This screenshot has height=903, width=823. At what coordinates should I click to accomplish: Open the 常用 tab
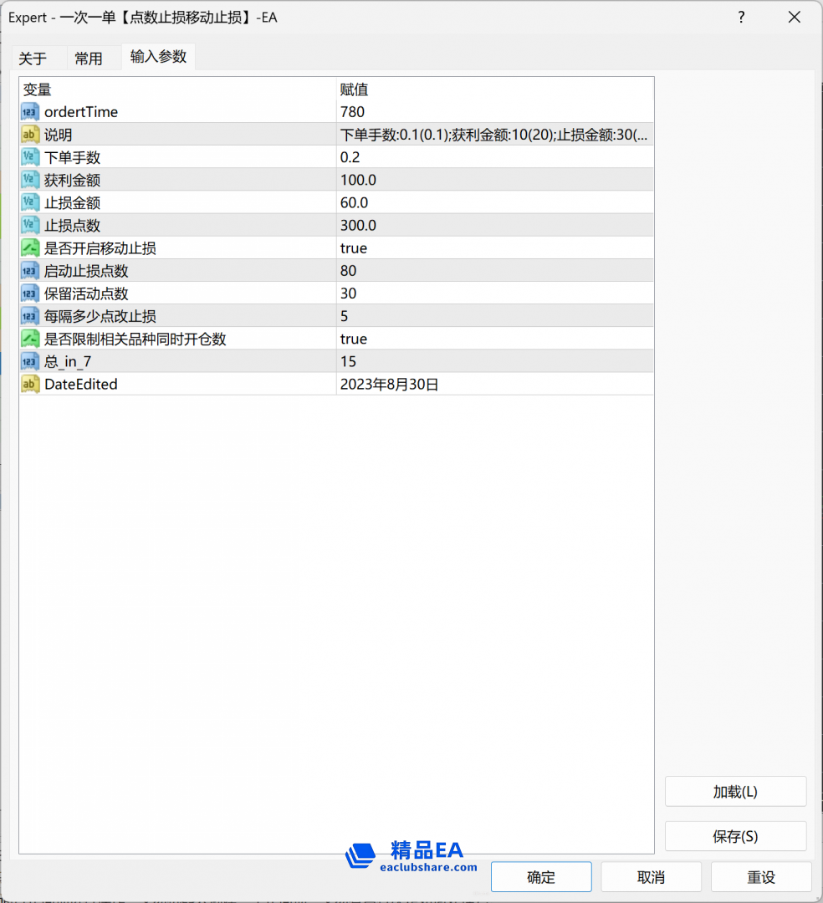(89, 59)
